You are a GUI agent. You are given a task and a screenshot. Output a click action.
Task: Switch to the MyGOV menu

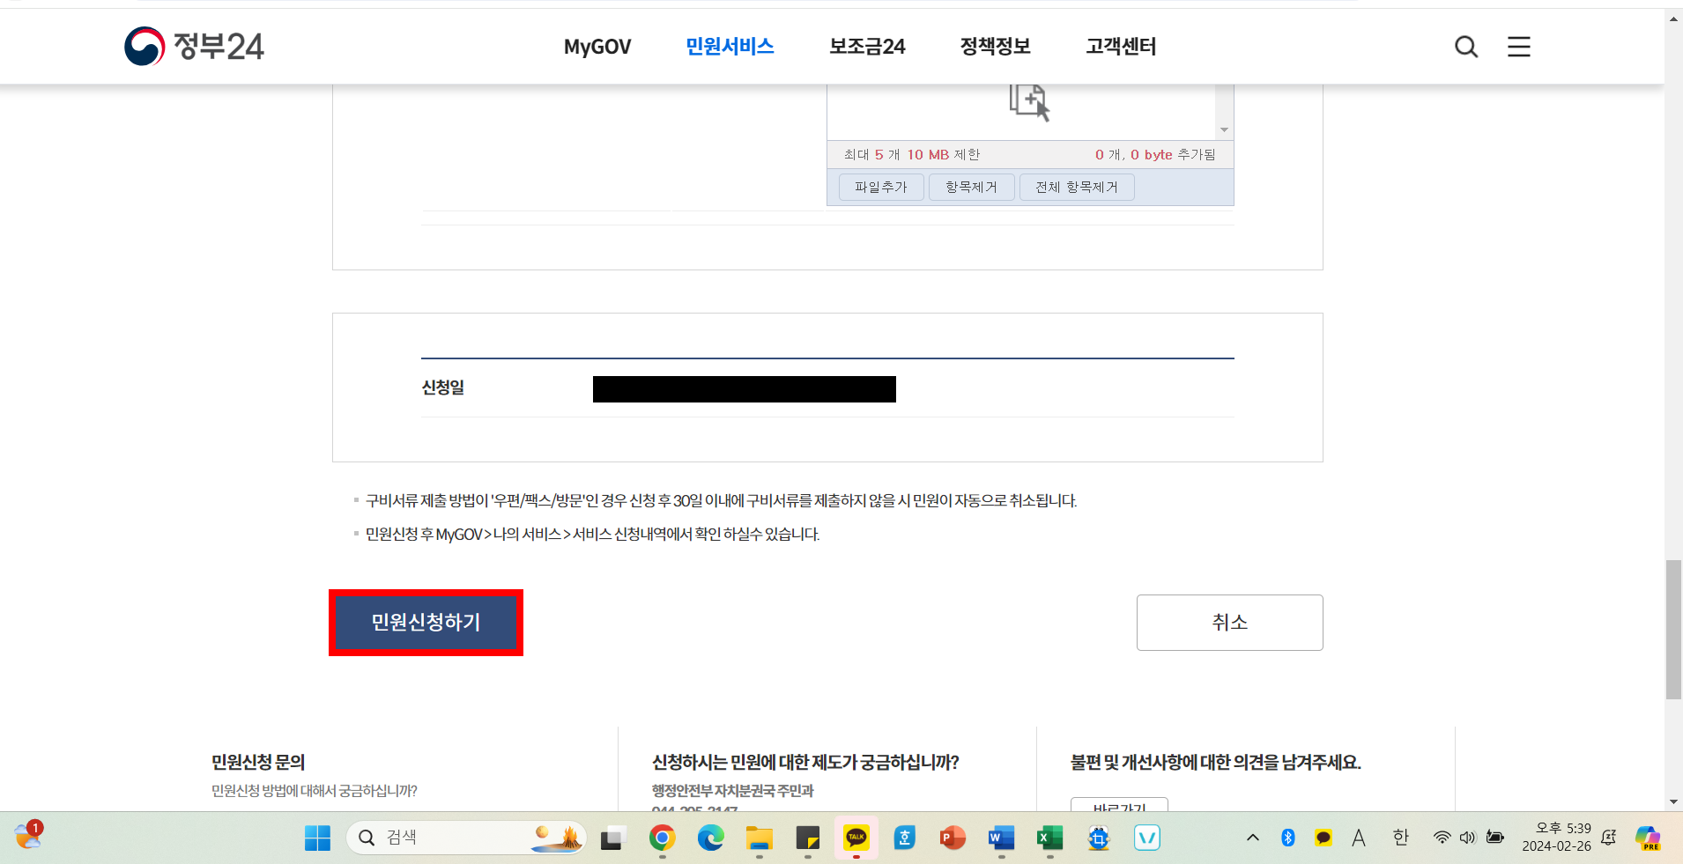tap(597, 47)
